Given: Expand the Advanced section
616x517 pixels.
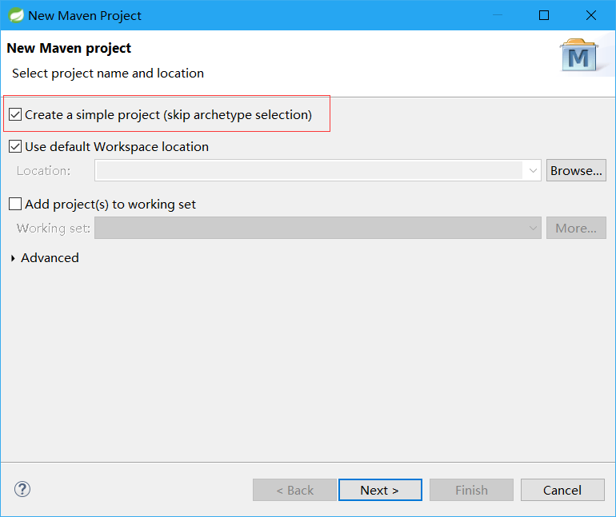Looking at the screenshot, I should [x=13, y=258].
